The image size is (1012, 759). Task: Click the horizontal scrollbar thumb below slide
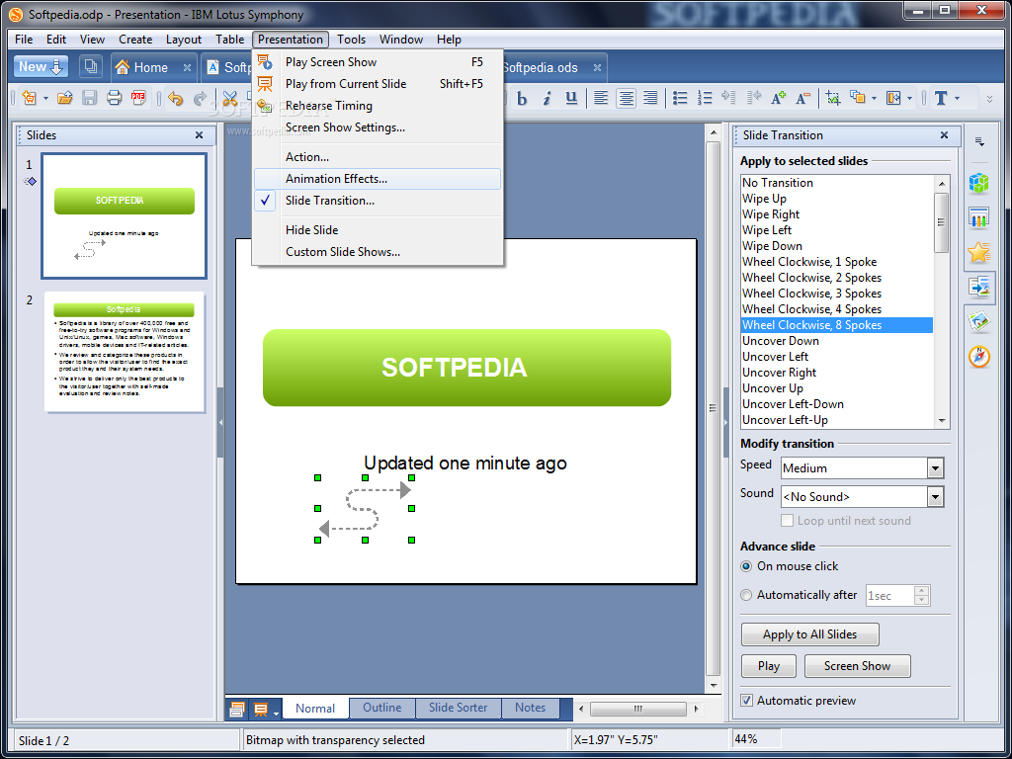click(637, 709)
